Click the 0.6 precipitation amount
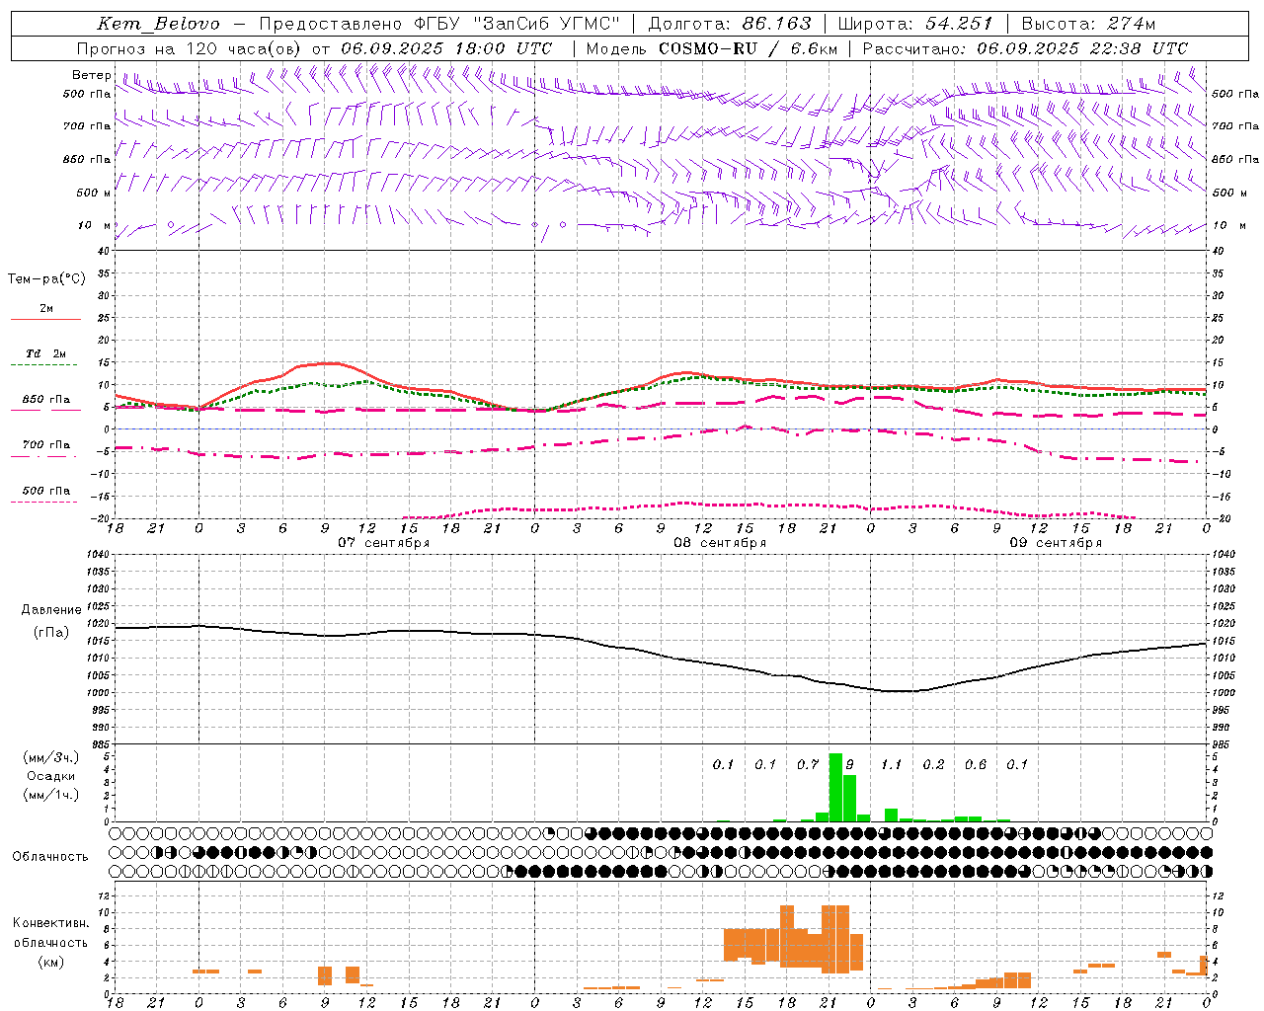Viewport: 1264px width, 1011px height. click(976, 765)
